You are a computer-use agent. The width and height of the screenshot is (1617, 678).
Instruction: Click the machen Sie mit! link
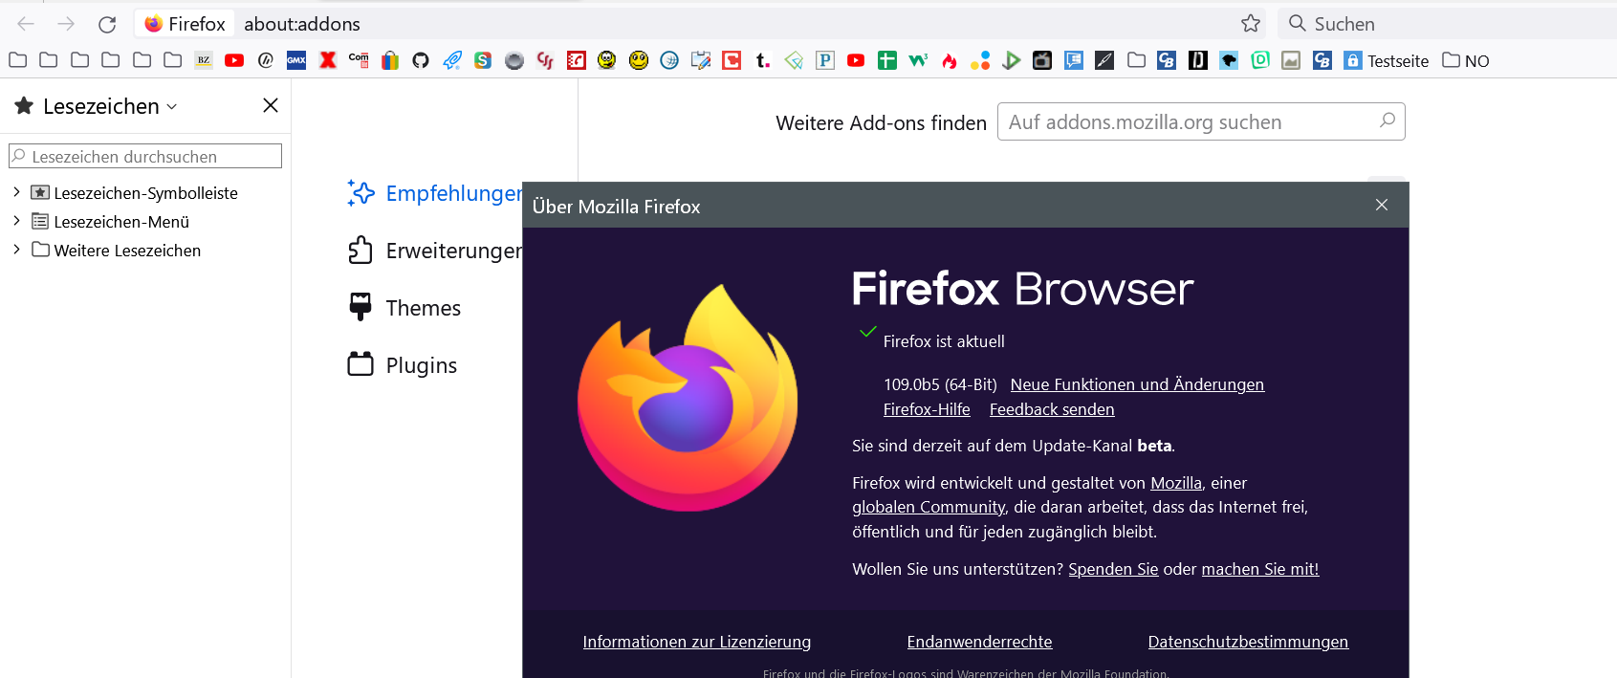[x=1260, y=569]
